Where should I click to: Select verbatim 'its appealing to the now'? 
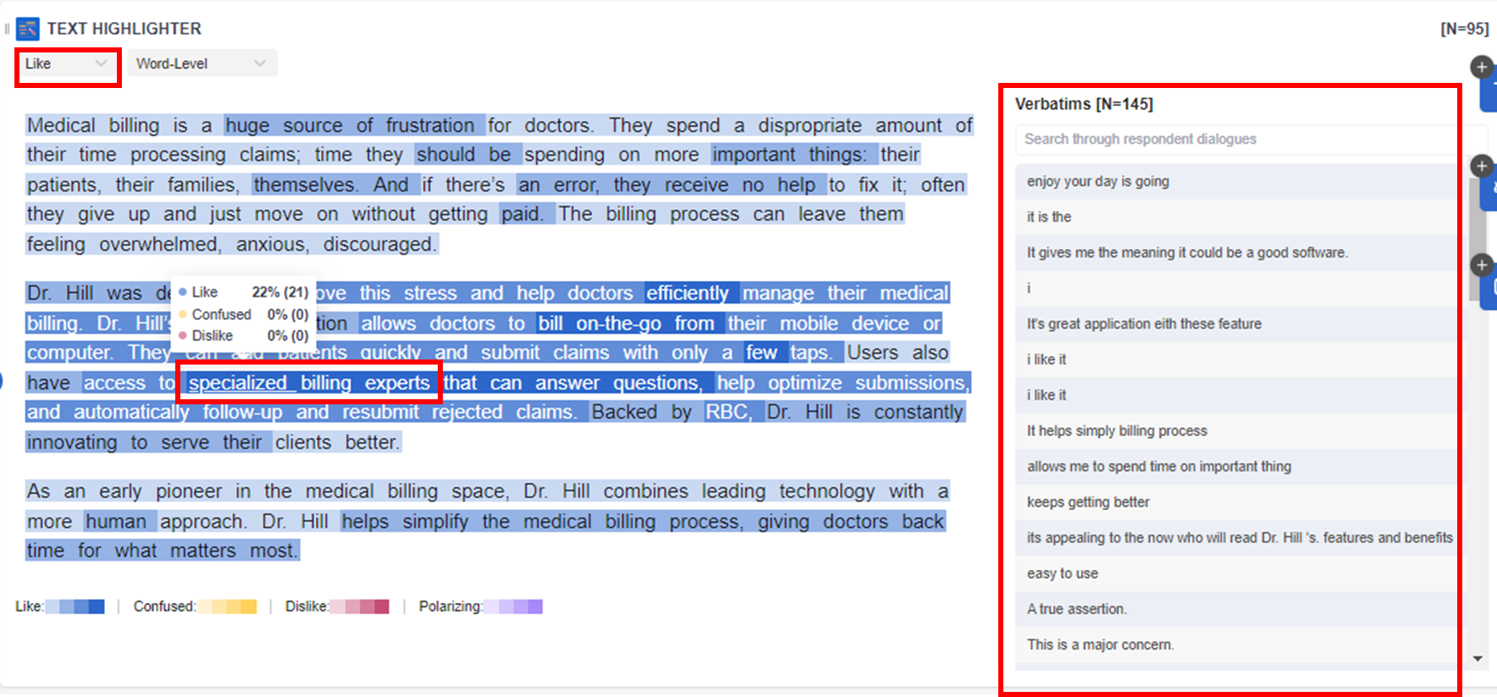tap(1236, 537)
